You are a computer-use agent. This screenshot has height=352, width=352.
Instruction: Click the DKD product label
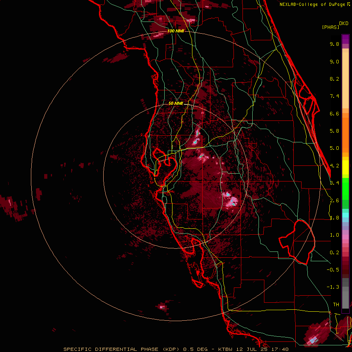343,23
